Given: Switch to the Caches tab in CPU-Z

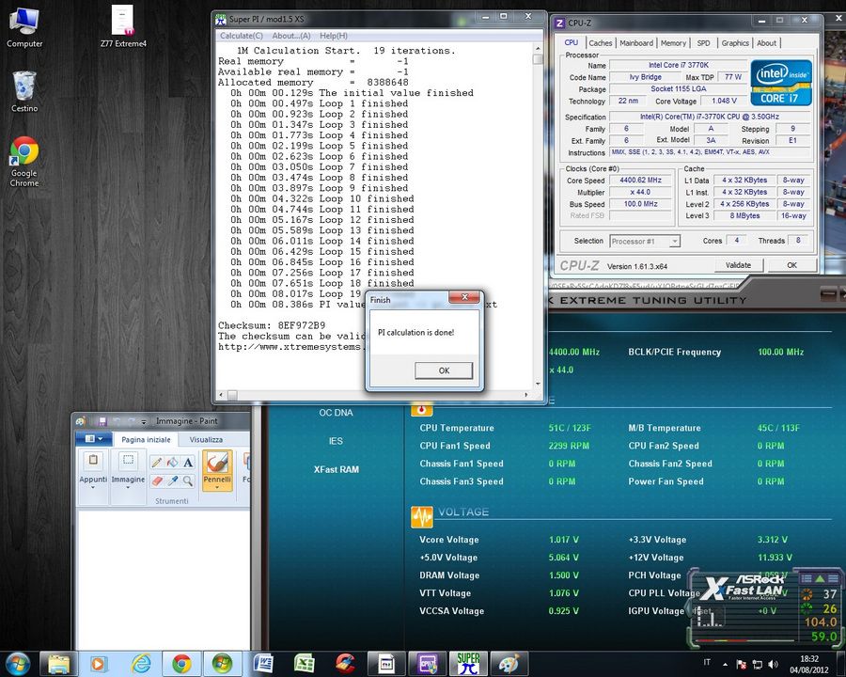Looking at the screenshot, I should click(x=600, y=42).
